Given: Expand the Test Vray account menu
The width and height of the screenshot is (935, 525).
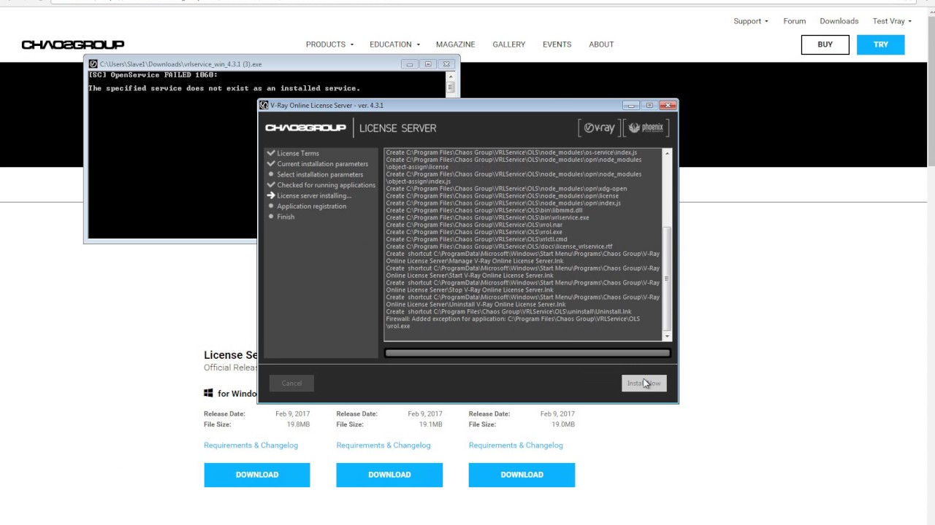Looking at the screenshot, I should [x=892, y=21].
